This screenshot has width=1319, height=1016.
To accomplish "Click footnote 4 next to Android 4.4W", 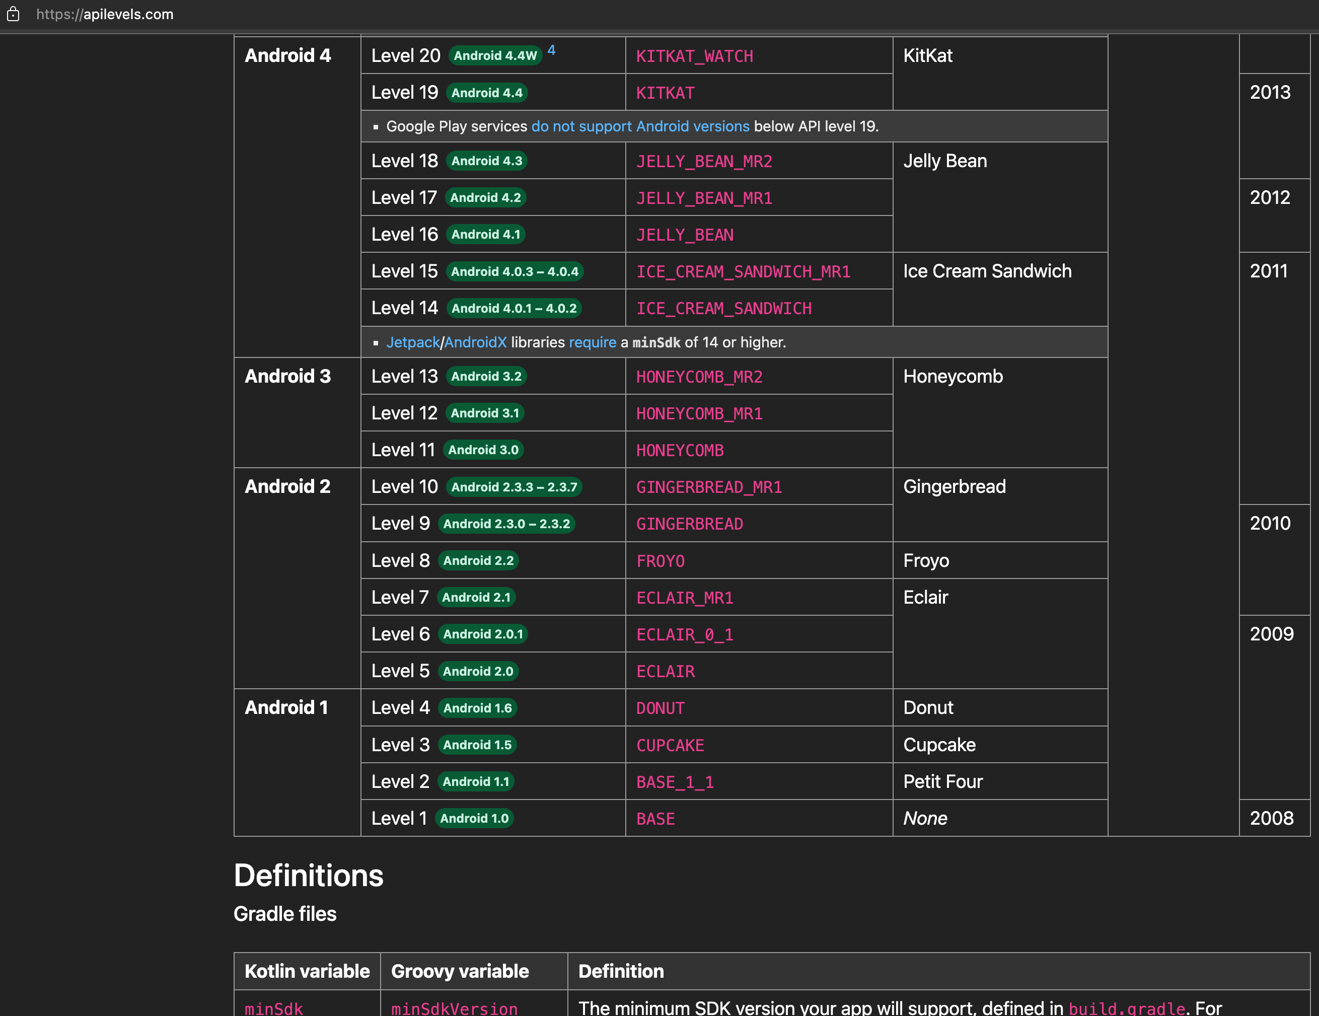I will pyautogui.click(x=551, y=51).
